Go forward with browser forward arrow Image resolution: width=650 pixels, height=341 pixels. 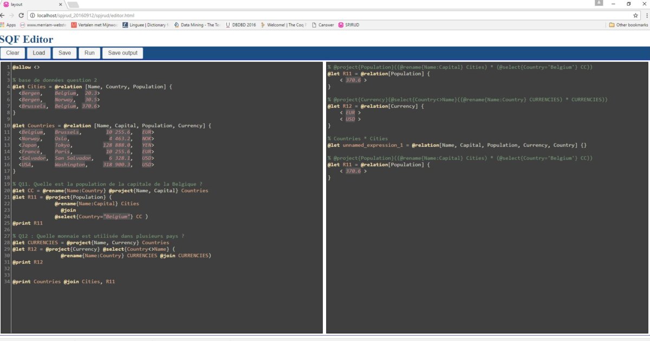[x=12, y=16]
